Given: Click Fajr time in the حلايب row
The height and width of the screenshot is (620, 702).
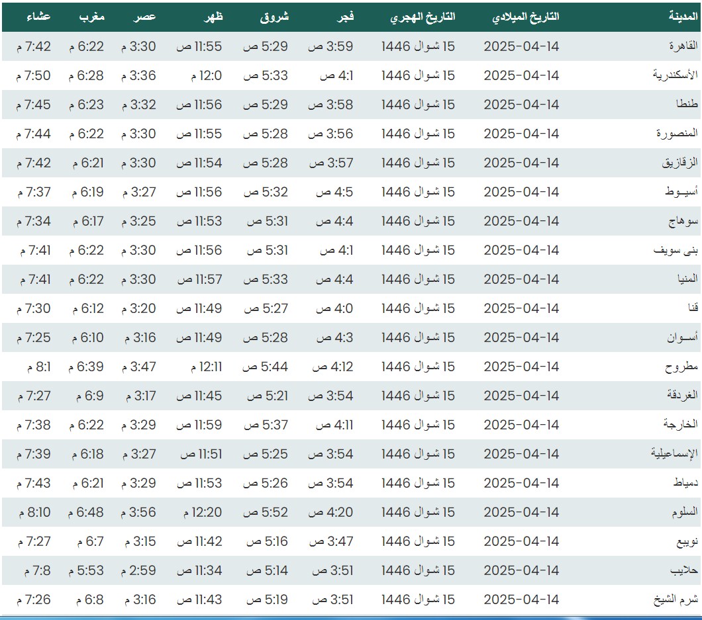Looking at the screenshot, I should click(x=332, y=570).
